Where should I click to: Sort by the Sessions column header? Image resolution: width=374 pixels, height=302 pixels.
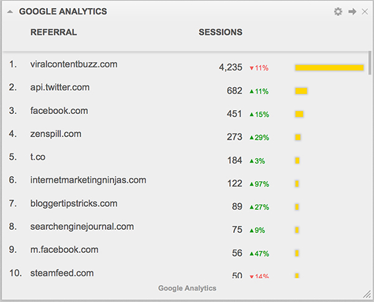[x=220, y=32]
